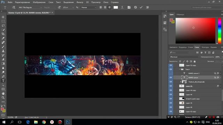Open the warped text dialog
The width and height of the screenshot is (223, 125).
tap(122, 7)
